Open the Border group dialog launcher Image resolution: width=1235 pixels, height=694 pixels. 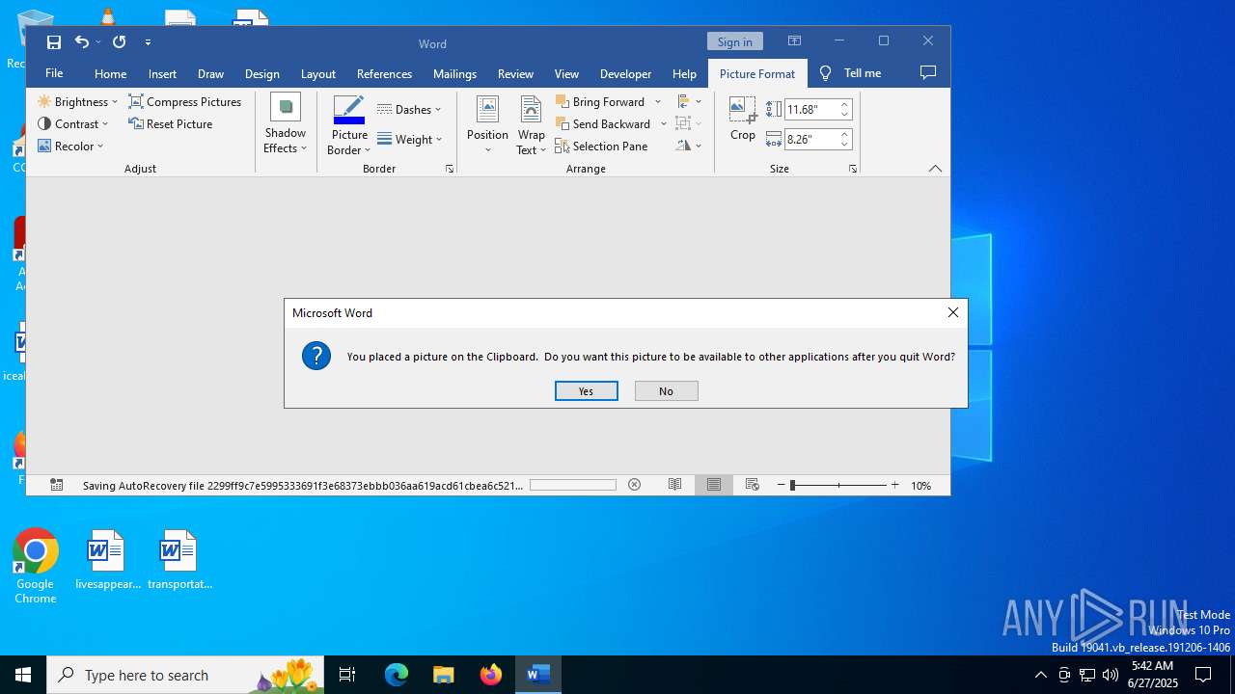coord(450,169)
